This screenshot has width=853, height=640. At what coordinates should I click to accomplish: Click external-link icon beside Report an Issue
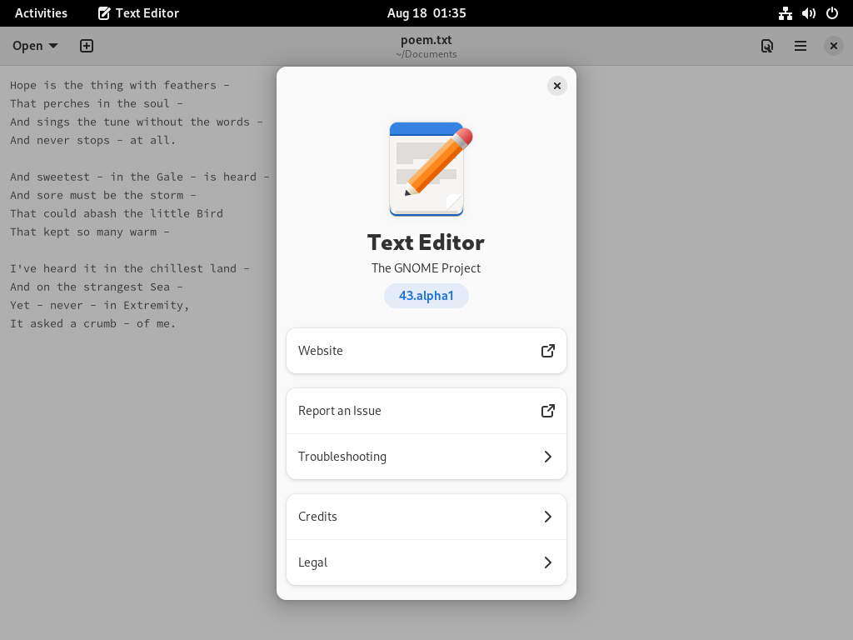[x=548, y=411]
